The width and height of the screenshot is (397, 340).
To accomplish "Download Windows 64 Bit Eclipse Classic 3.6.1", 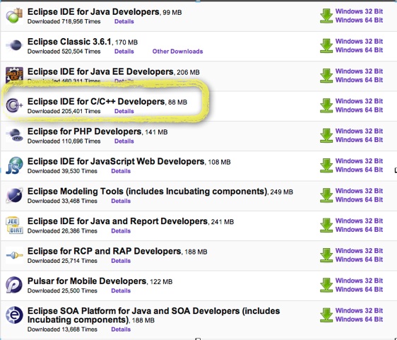I will click(359, 50).
